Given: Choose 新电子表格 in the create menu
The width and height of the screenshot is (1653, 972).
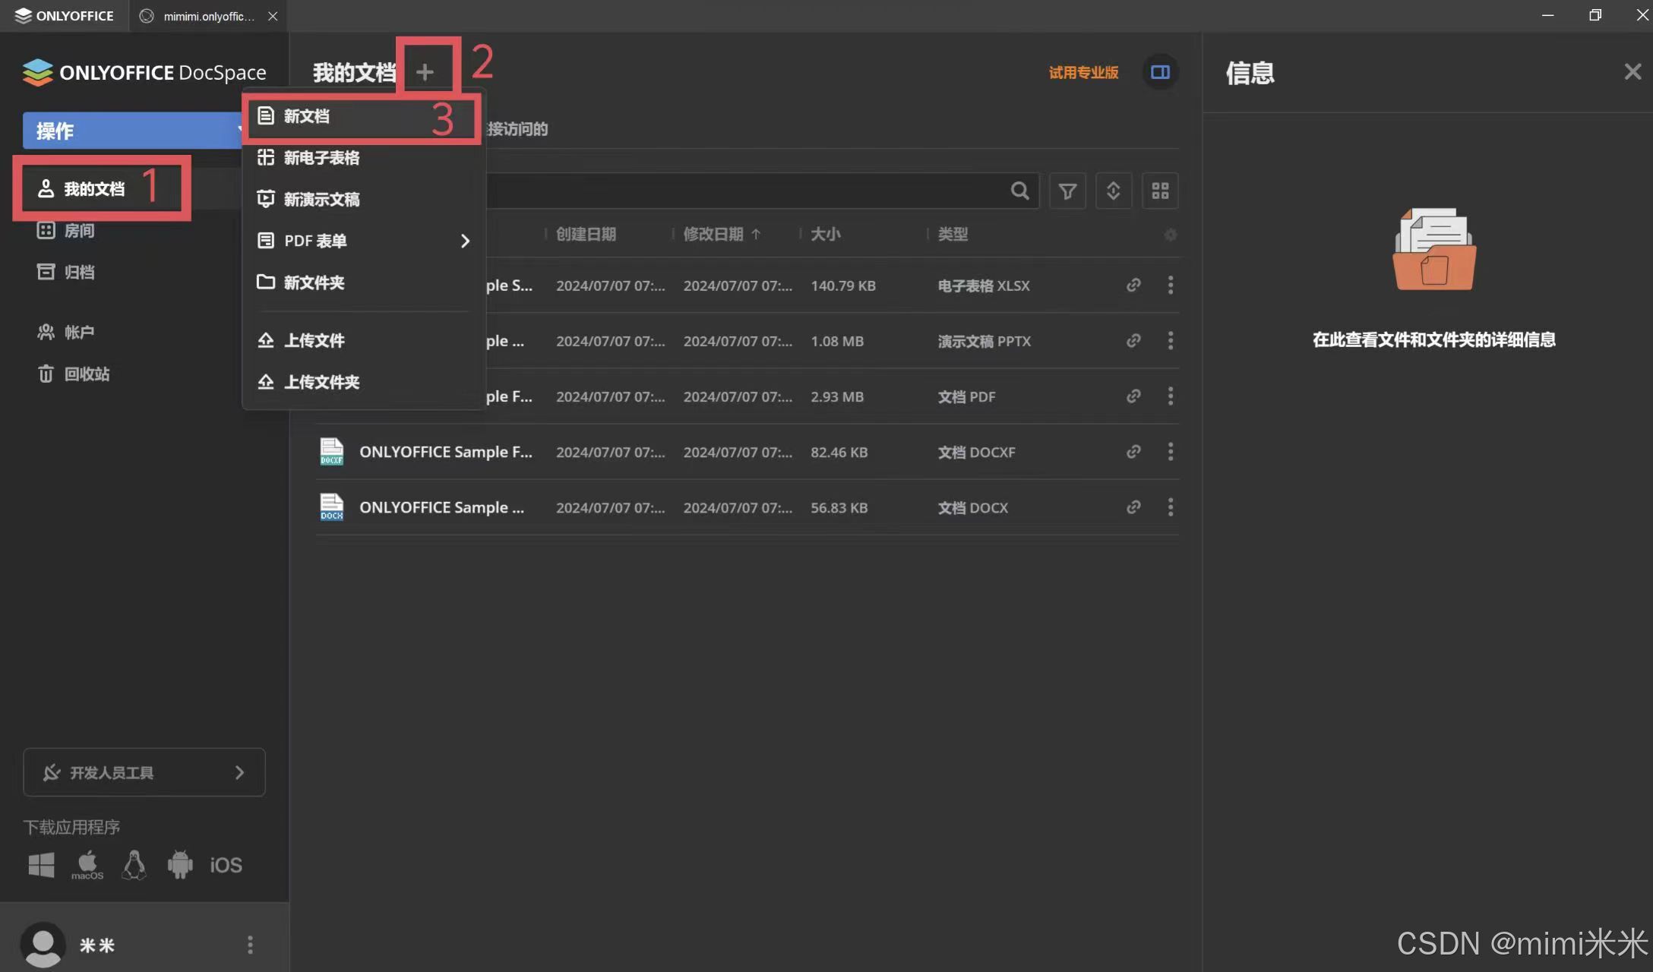Looking at the screenshot, I should coord(362,158).
